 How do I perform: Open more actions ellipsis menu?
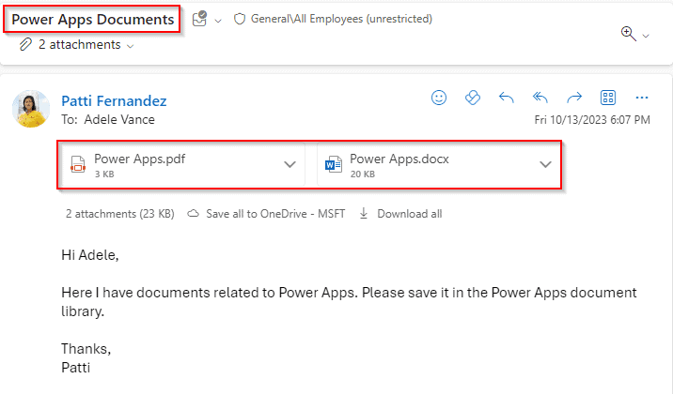coord(642,98)
